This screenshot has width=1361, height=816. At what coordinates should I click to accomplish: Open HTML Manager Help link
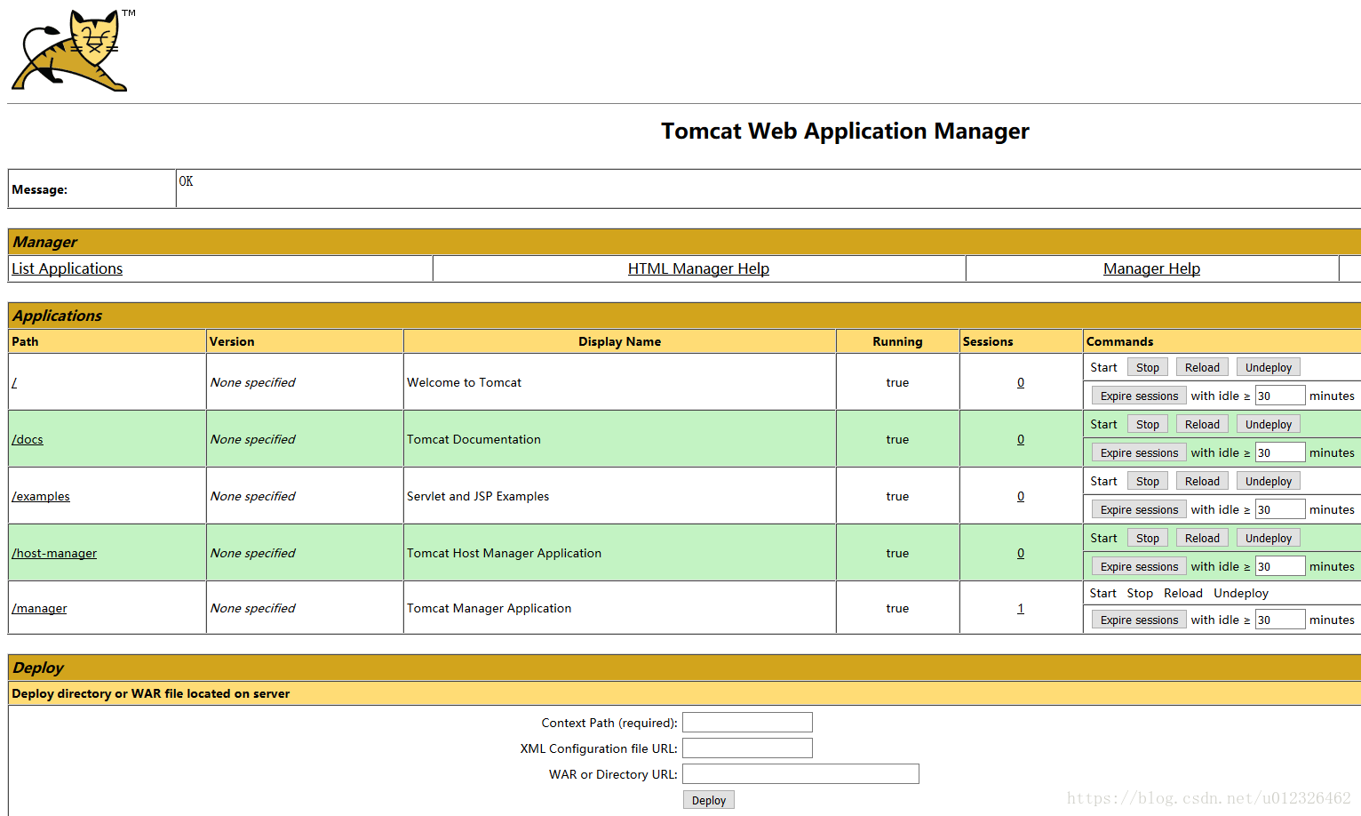point(698,268)
